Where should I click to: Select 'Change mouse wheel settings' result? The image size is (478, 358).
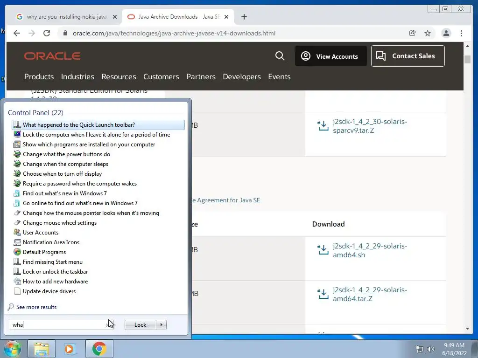[98, 222]
